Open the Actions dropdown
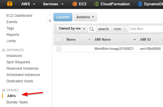Screen dimensions: 163x107 coord(85,17)
